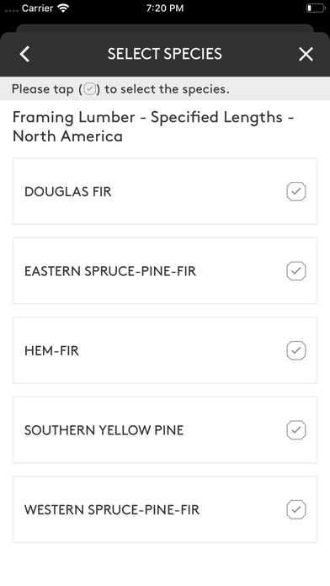
Task: Tick the Eastern Spruce-Pine-Fir checkbox
Action: coord(296,271)
